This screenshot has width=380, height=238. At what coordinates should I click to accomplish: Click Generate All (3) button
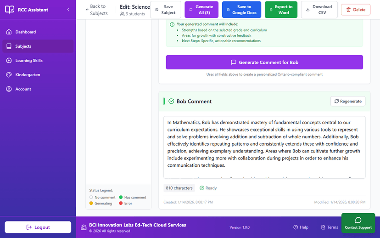pyautogui.click(x=201, y=10)
